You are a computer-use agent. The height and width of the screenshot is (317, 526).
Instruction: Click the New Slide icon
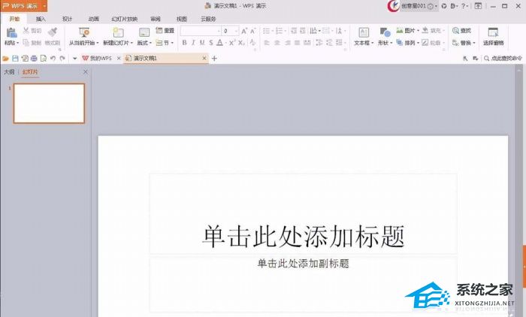point(118,32)
